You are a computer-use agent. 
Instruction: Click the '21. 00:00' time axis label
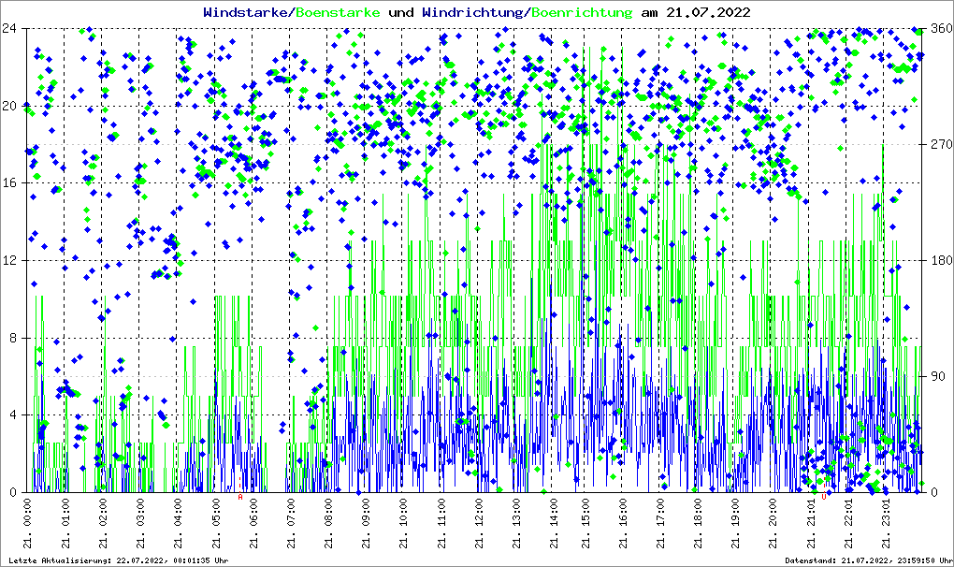[28, 526]
